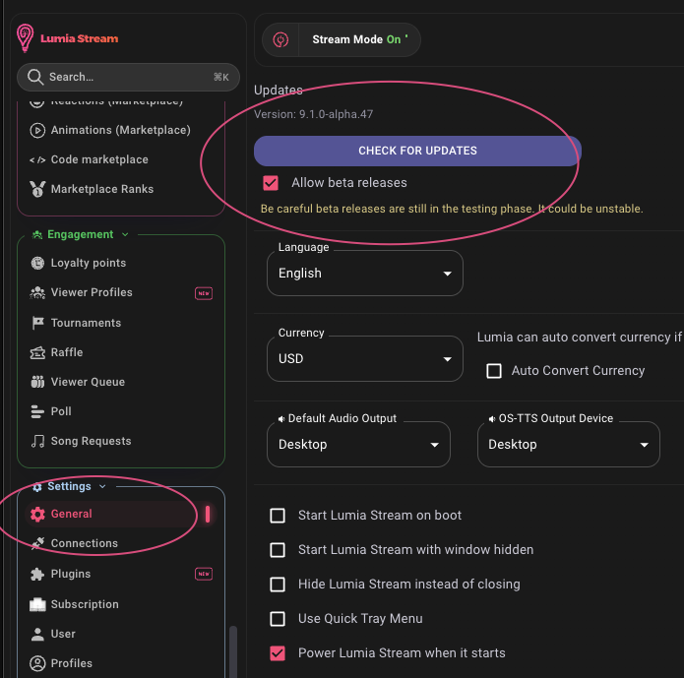684x678 pixels.
Task: Click the Loyalty points coin icon
Action: 37,263
